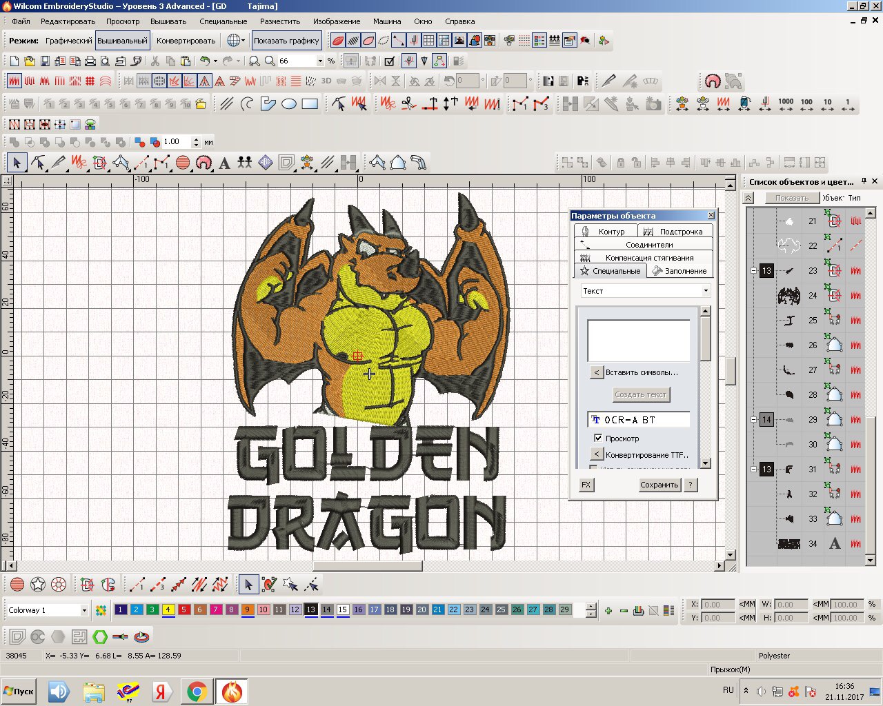Select the Rectangle shape tool

310,104
